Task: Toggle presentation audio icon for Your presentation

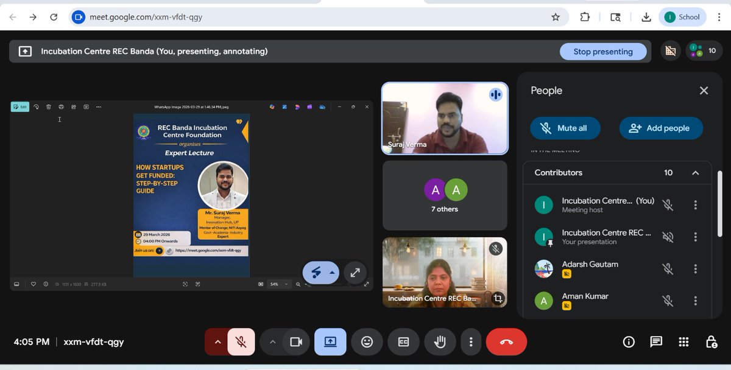Action: point(668,237)
